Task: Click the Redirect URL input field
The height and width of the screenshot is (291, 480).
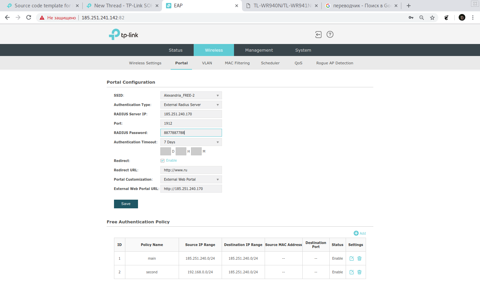Action: [191, 170]
